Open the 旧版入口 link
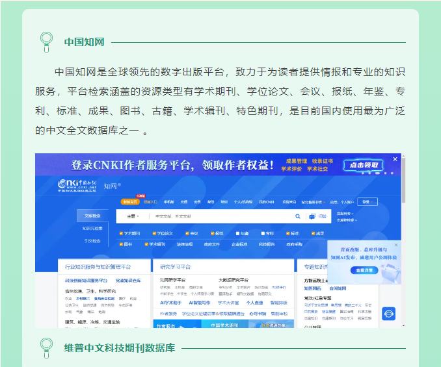 pos(150,202)
